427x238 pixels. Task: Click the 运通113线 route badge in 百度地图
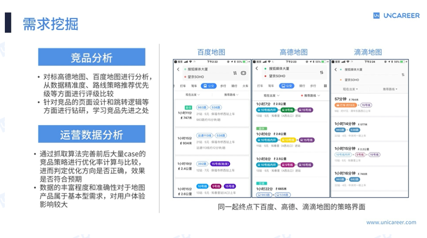(204, 135)
